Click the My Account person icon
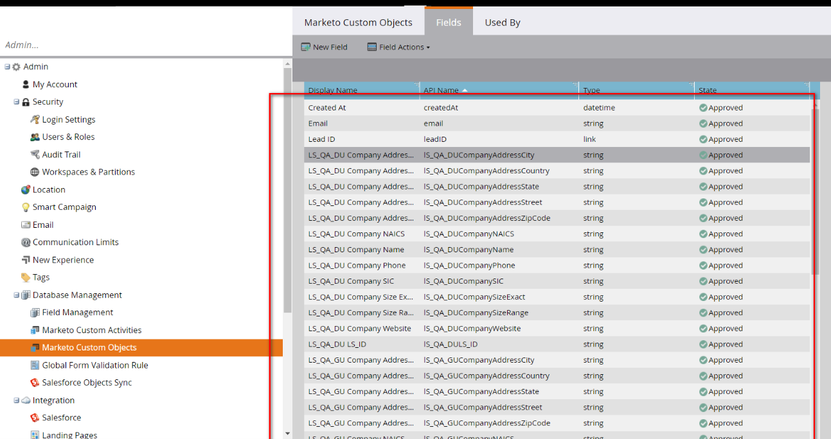The height and width of the screenshot is (439, 831). [x=26, y=84]
